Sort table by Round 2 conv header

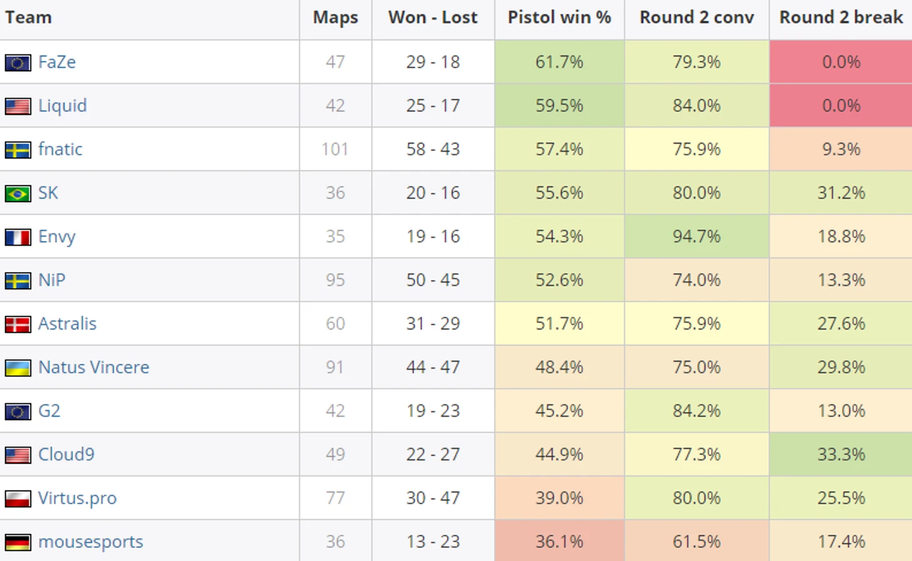tap(696, 17)
